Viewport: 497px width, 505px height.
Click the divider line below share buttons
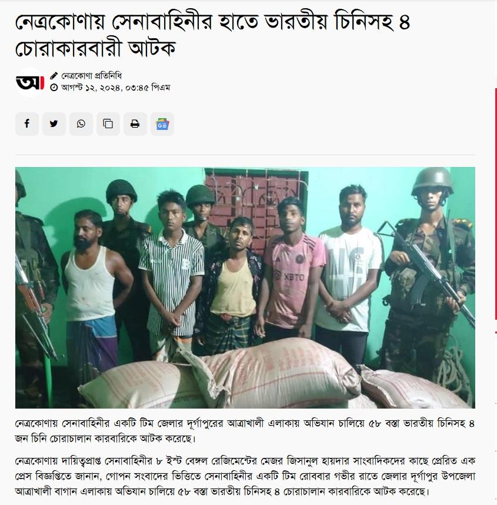coord(245,155)
